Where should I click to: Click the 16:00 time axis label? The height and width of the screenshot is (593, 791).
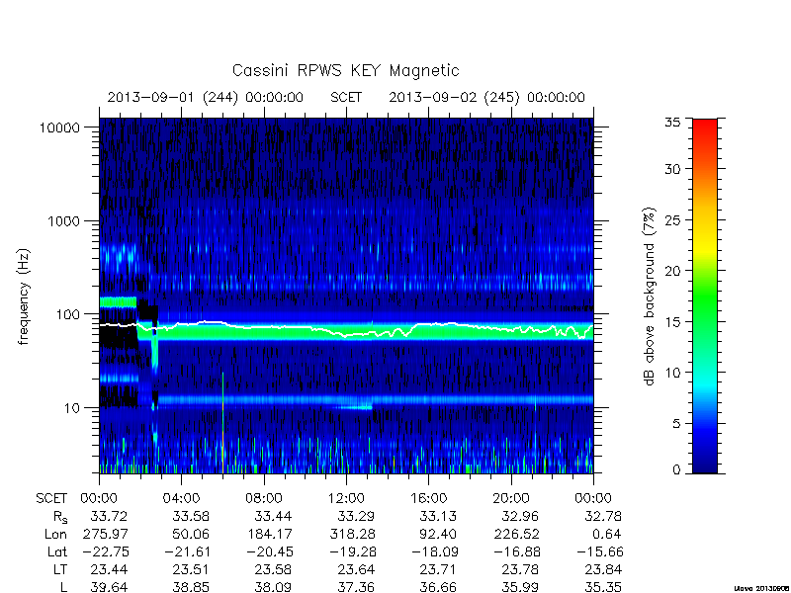point(429,499)
